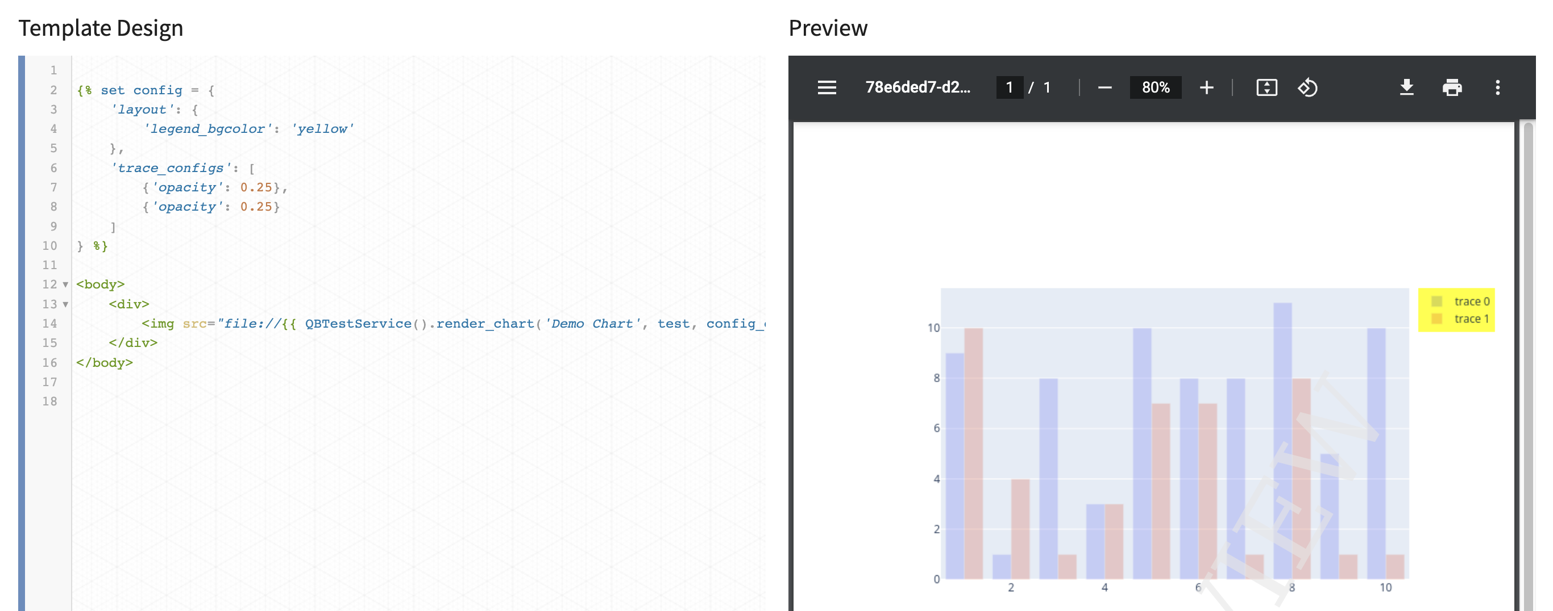Click the zoom out minus icon
This screenshot has height=611, width=1553.
pos(1104,88)
